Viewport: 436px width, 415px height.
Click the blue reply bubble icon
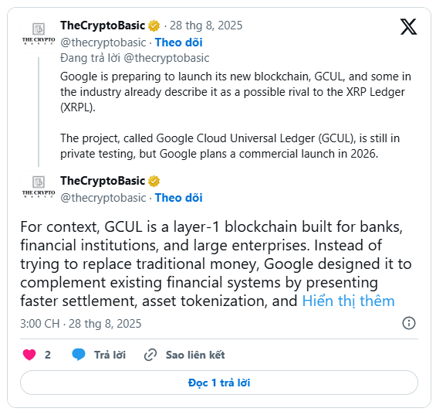point(79,354)
